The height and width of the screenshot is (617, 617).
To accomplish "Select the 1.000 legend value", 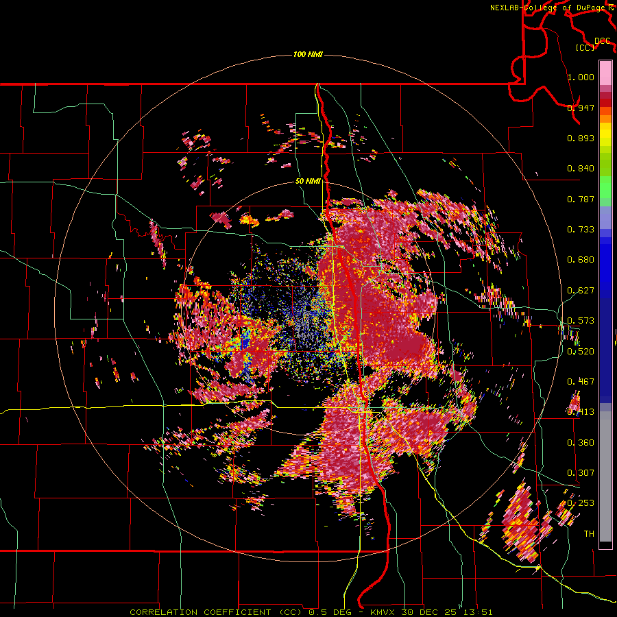I will [581, 77].
